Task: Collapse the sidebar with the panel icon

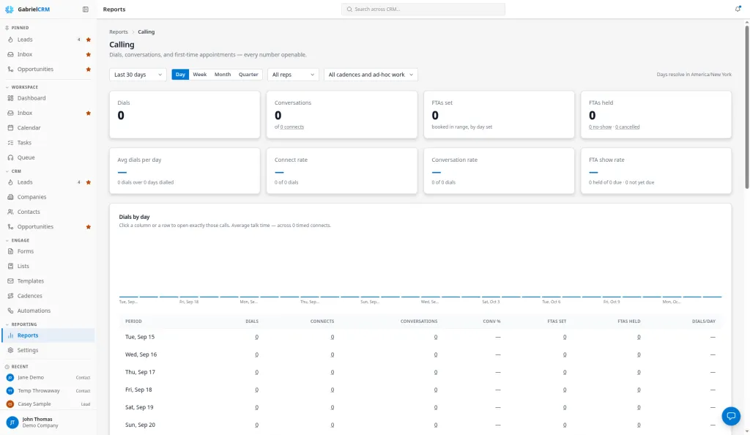Action: 86,9
